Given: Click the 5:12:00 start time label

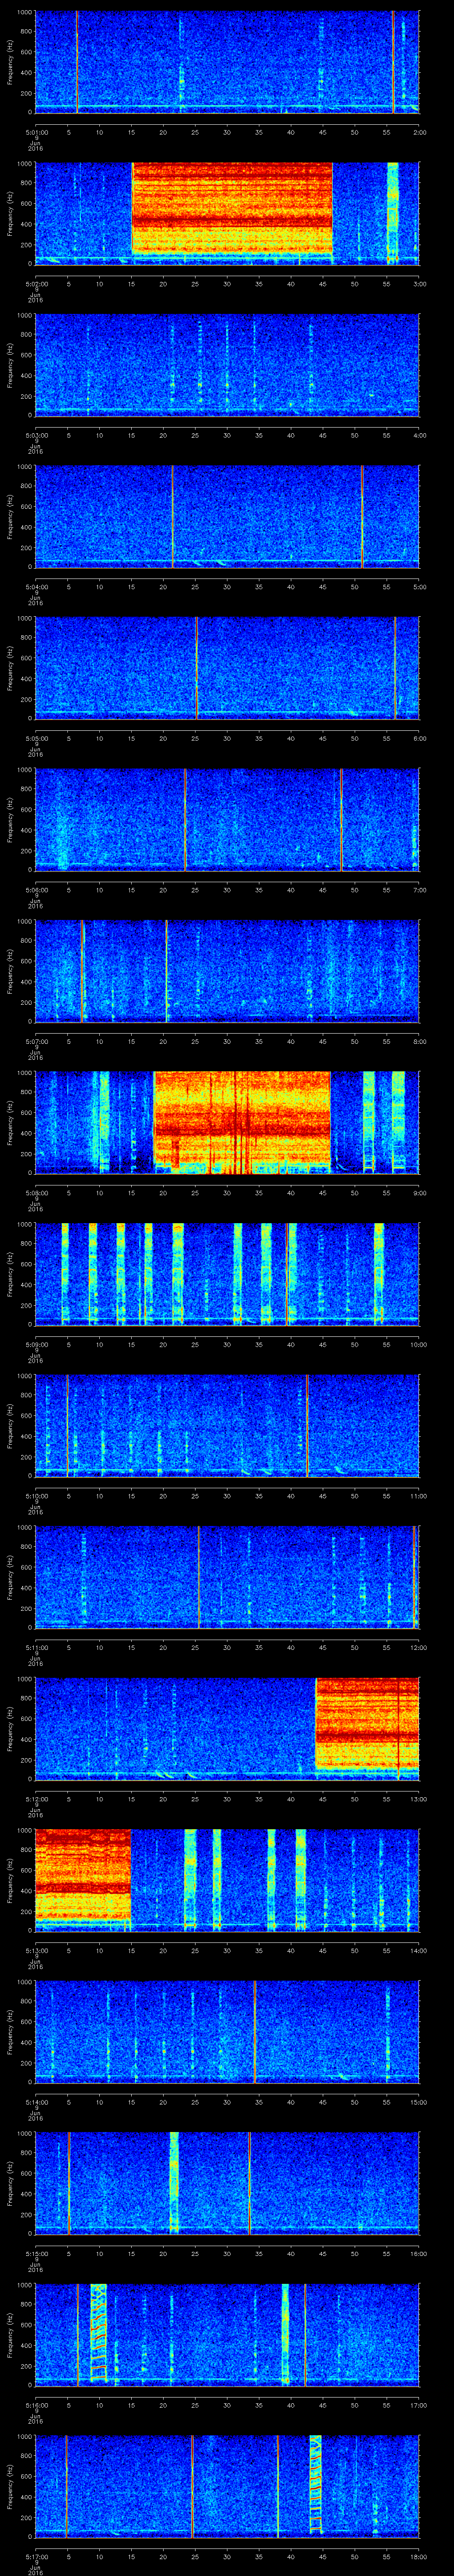Looking at the screenshot, I should tap(36, 1799).
